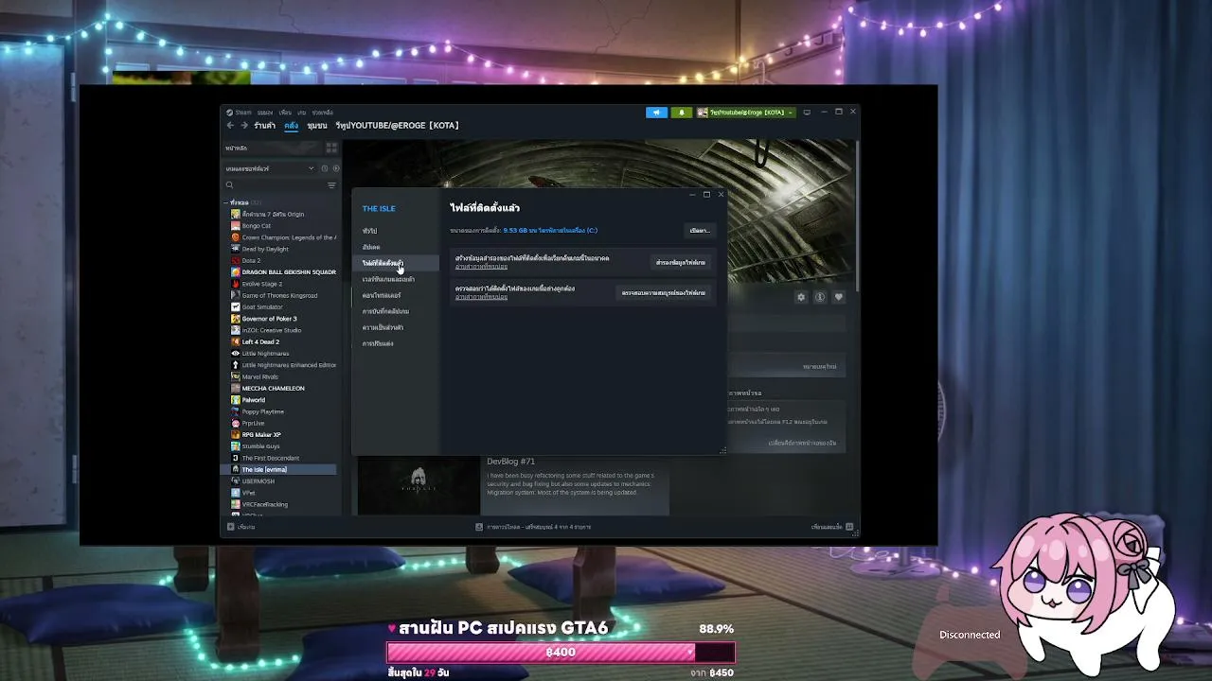Image resolution: width=1212 pixels, height=681 pixels.
Task: Select the Updates tab in properties dialog
Action: point(371,247)
